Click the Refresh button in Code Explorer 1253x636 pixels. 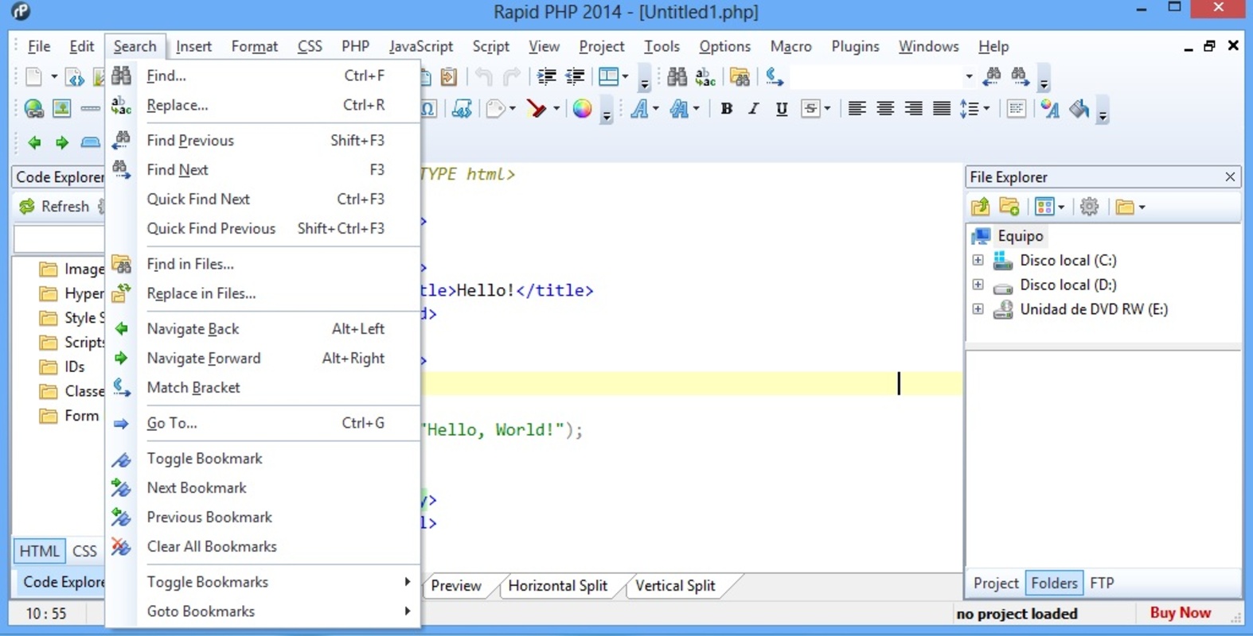click(54, 207)
